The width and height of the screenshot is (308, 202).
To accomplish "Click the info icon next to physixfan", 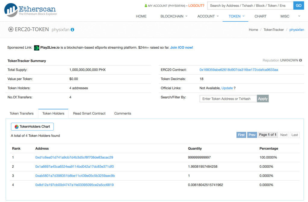I will tap(72, 30).
